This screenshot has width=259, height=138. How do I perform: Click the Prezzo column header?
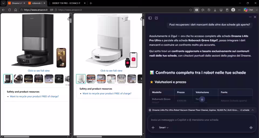click(x=183, y=92)
